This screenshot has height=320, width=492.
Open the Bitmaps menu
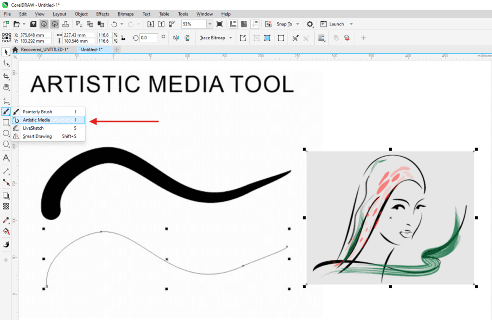pyautogui.click(x=126, y=14)
